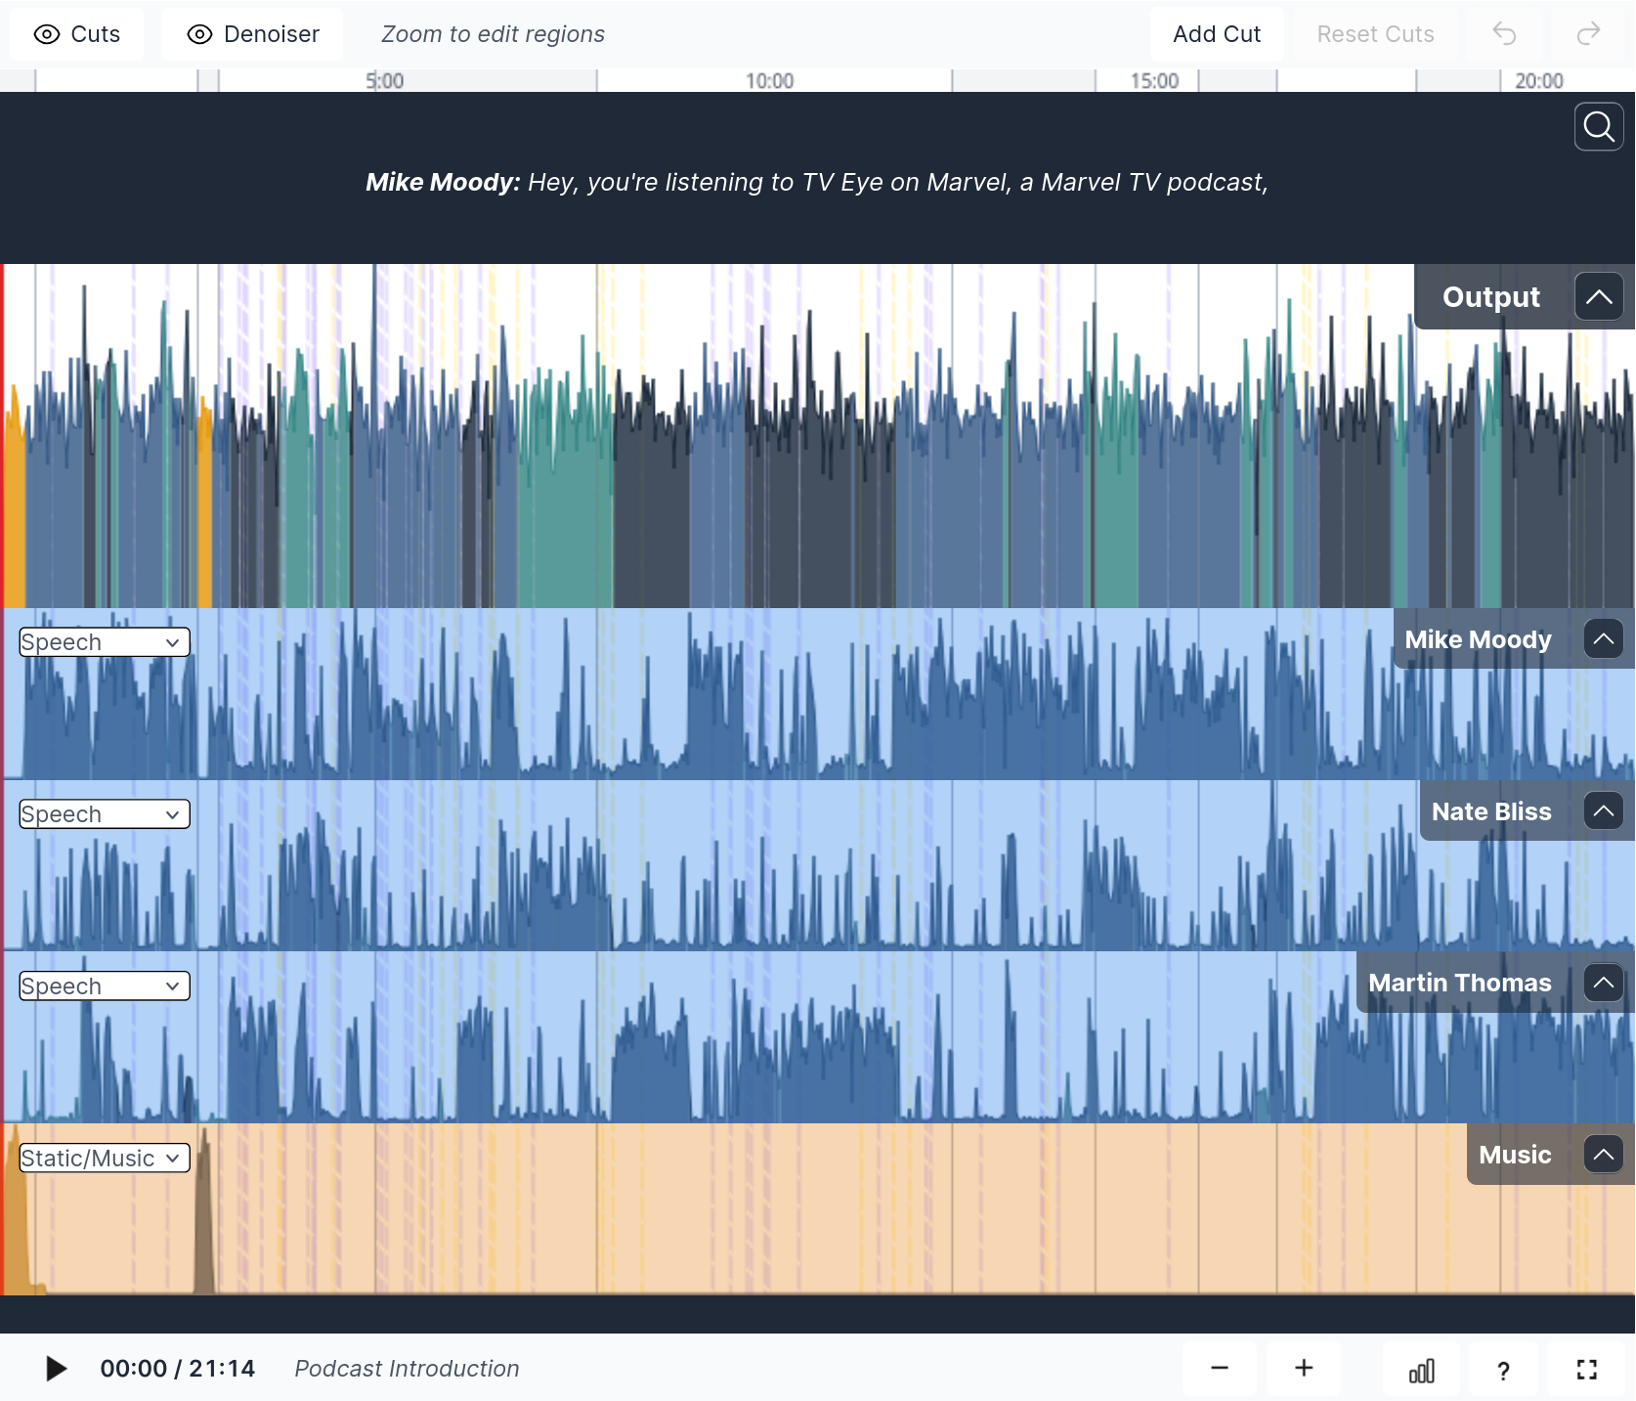
Task: Open the statistics bar chart icon
Action: pyautogui.click(x=1421, y=1370)
